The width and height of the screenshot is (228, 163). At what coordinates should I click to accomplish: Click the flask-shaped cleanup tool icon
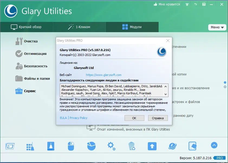tap(50, 145)
